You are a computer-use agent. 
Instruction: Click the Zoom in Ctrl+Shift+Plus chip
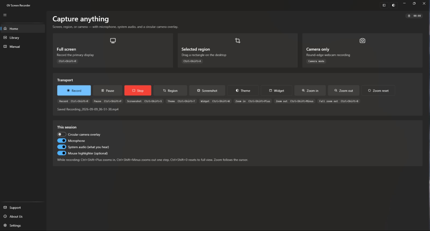point(253,101)
